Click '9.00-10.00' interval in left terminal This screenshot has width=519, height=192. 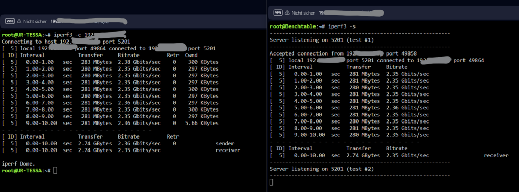42,123
